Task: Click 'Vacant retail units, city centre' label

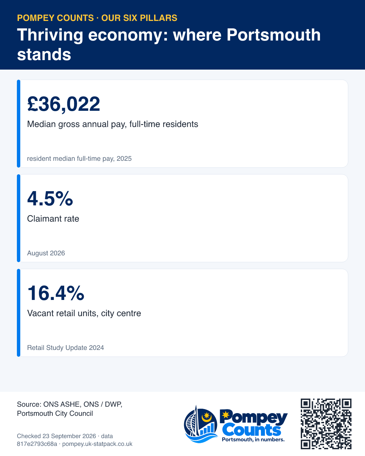Action: pos(84,313)
